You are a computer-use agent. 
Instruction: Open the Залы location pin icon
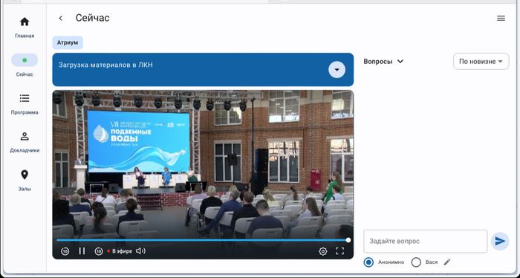pos(25,175)
